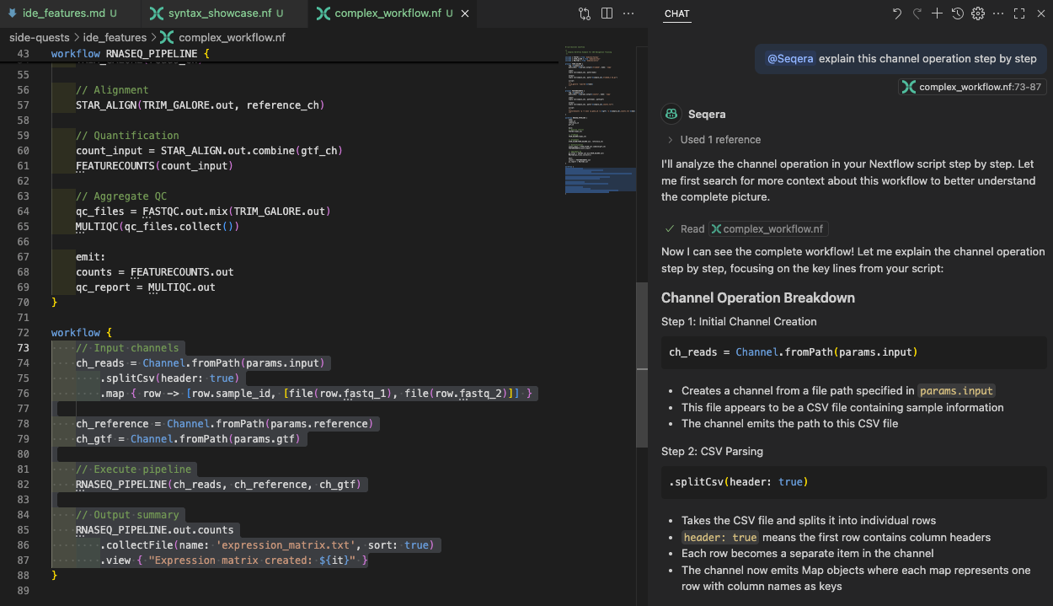1053x606 pixels.
Task: Click the '// Input channels' comment
Action: tap(127, 348)
